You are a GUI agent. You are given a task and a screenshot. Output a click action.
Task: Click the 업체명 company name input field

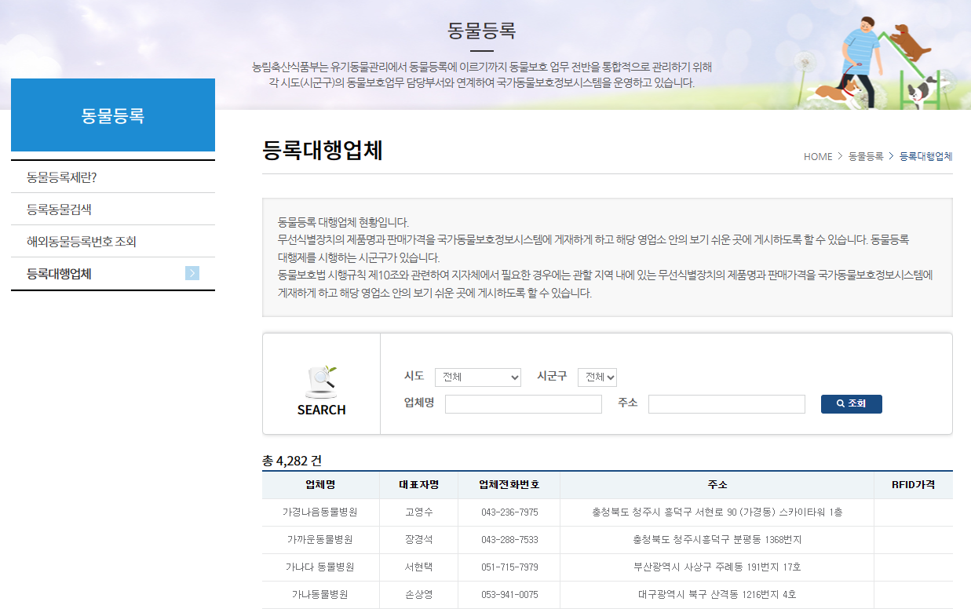523,403
